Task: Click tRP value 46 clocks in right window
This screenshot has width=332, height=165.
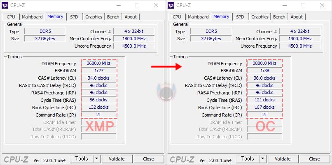Action: click(265, 93)
